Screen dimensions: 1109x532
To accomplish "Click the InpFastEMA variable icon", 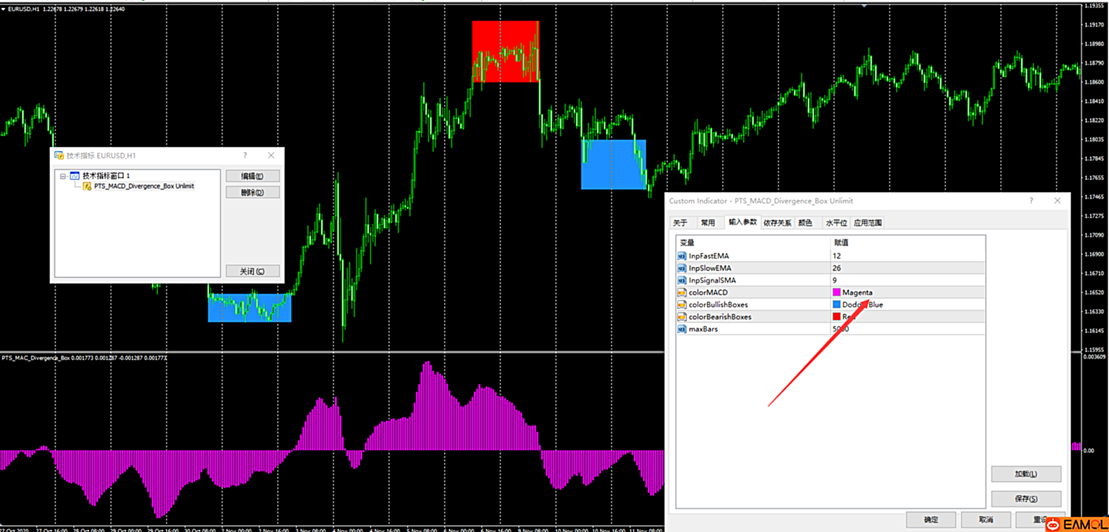I will click(x=681, y=256).
